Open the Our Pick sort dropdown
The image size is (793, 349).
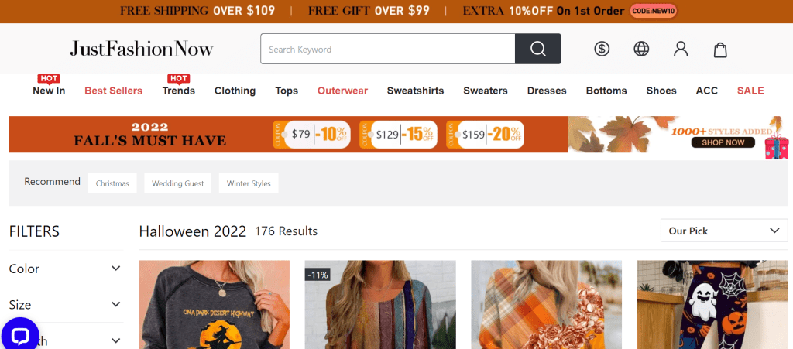pyautogui.click(x=724, y=231)
